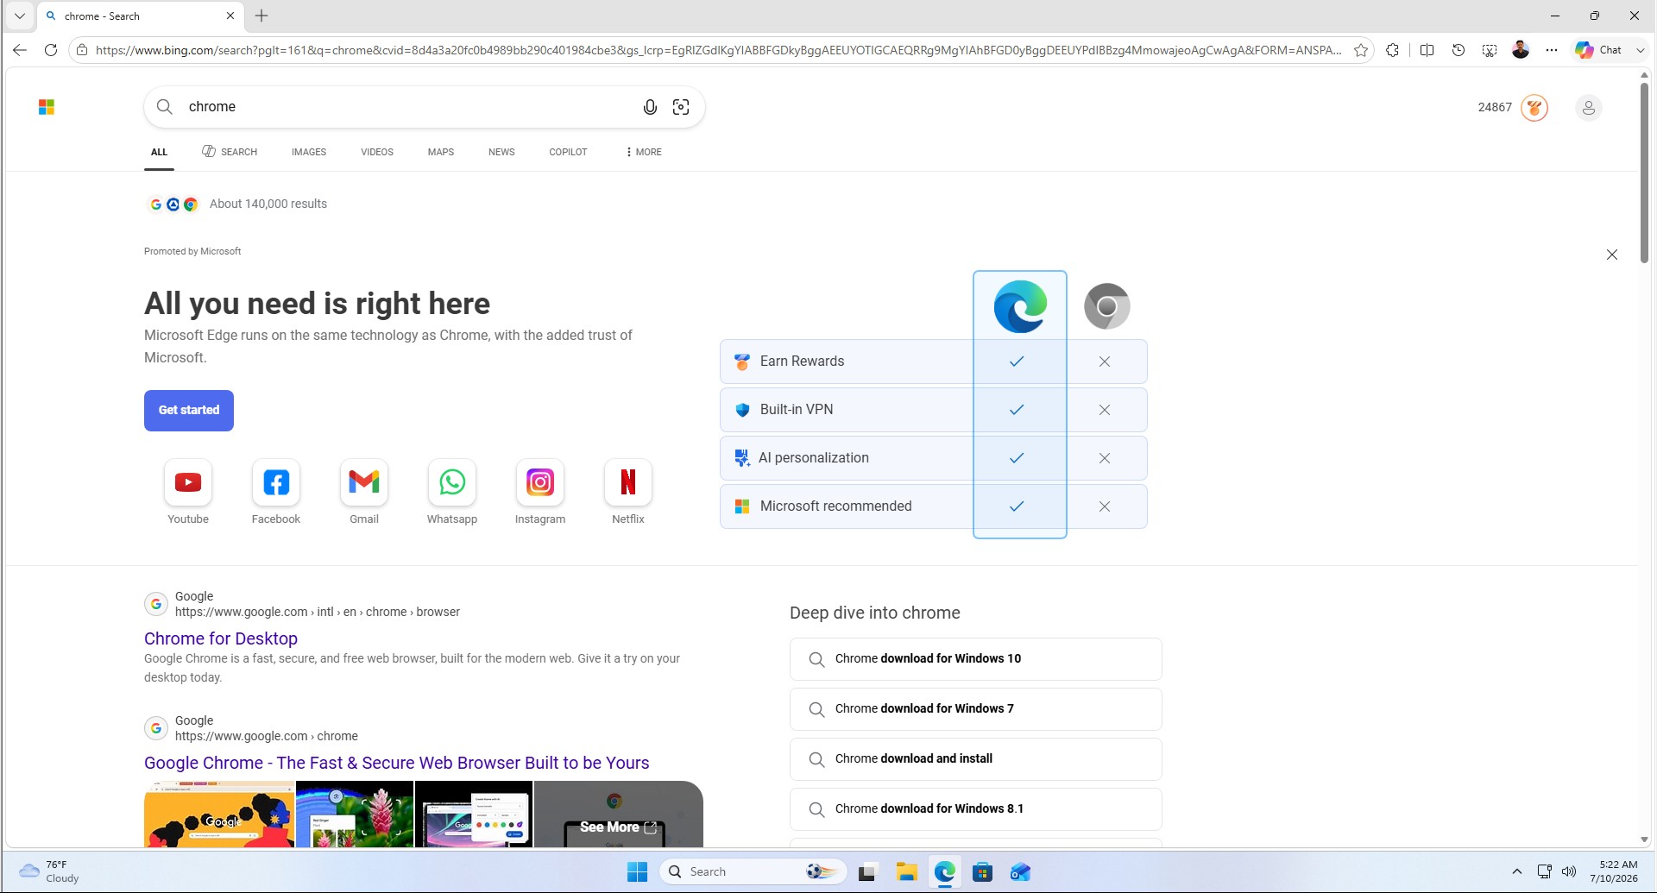
Task: Click the back navigation arrow
Action: 20,50
